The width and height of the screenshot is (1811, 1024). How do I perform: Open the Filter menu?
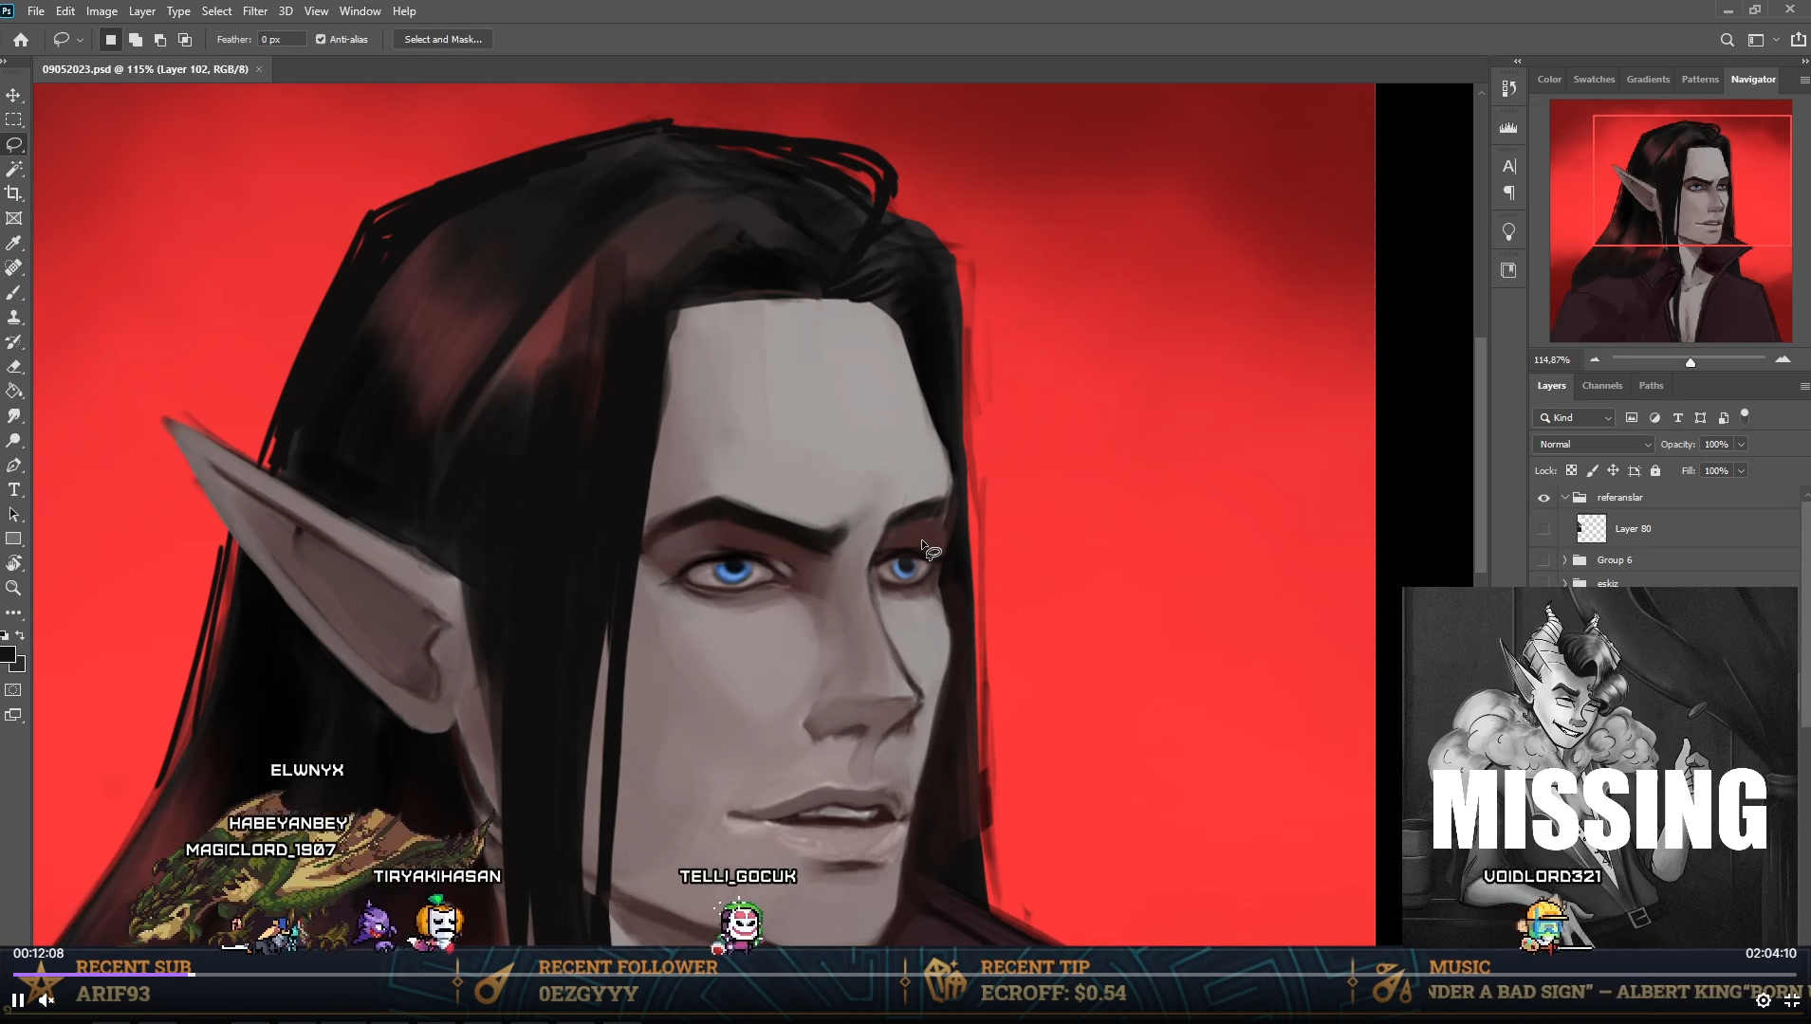point(255,11)
